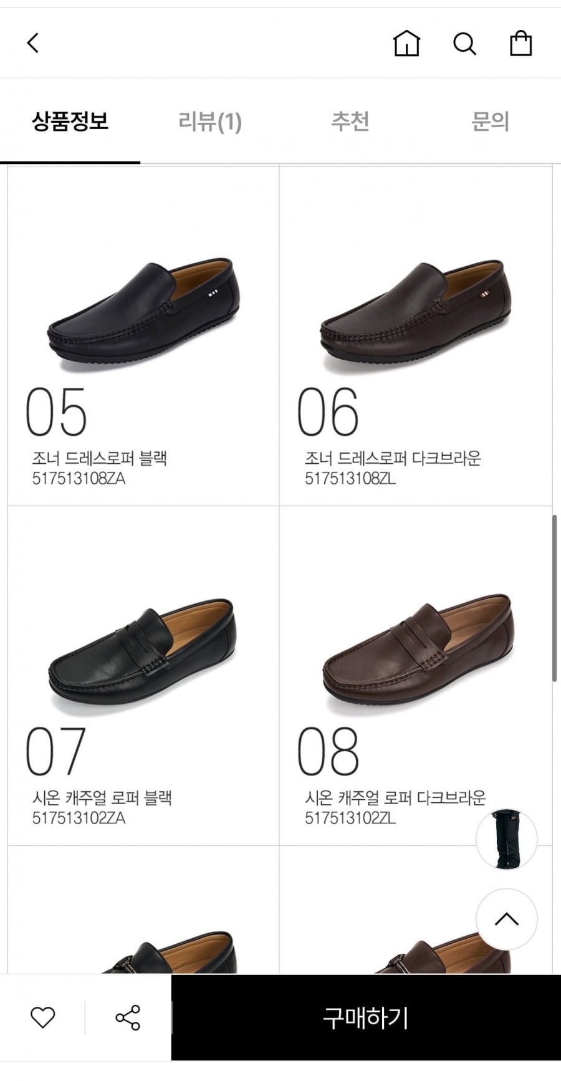Toggle the heart wishlist icon
Screen dimensions: 561x1081
pos(43,1017)
